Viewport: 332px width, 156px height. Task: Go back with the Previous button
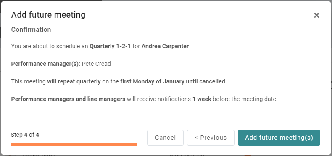pyautogui.click(x=211, y=138)
